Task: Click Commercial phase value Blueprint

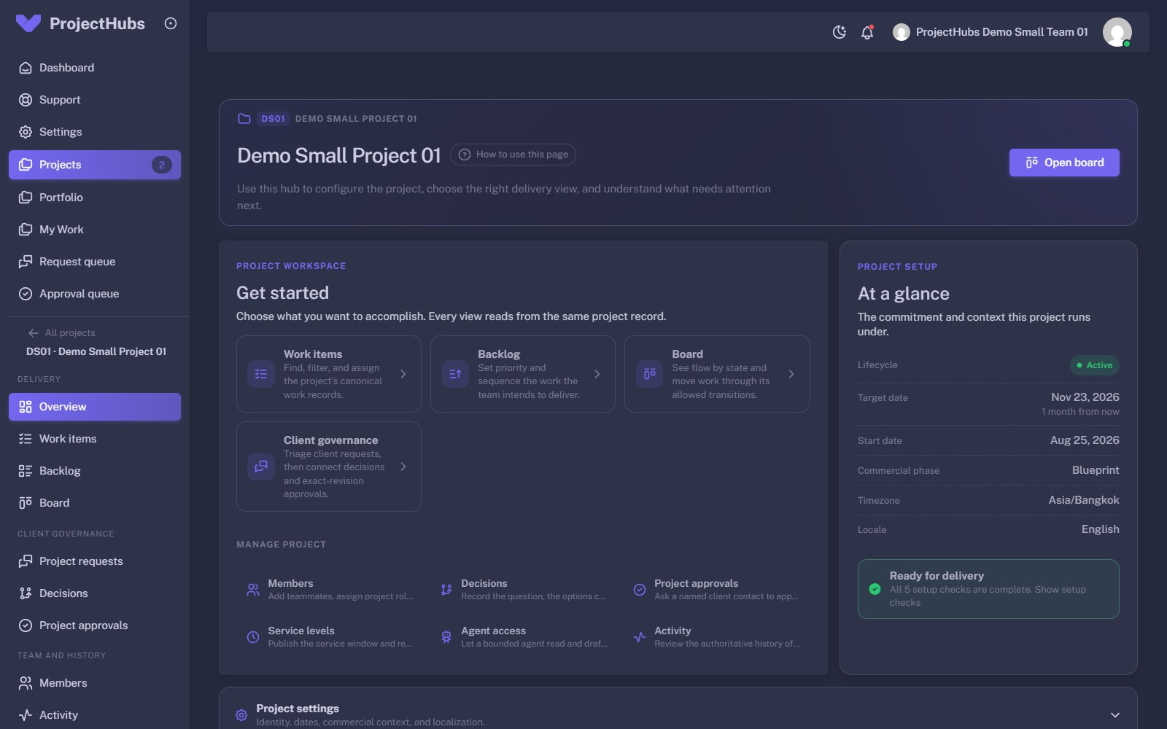Action: point(1096,470)
